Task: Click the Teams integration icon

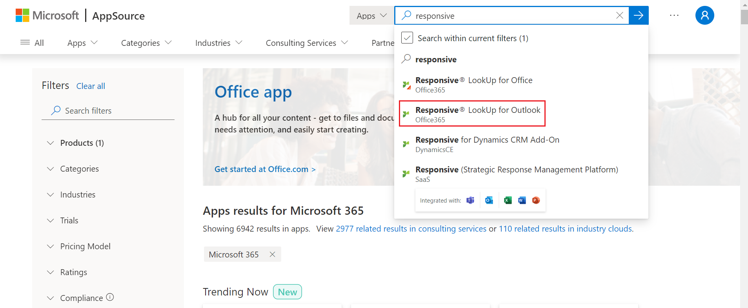Action: coord(470,200)
